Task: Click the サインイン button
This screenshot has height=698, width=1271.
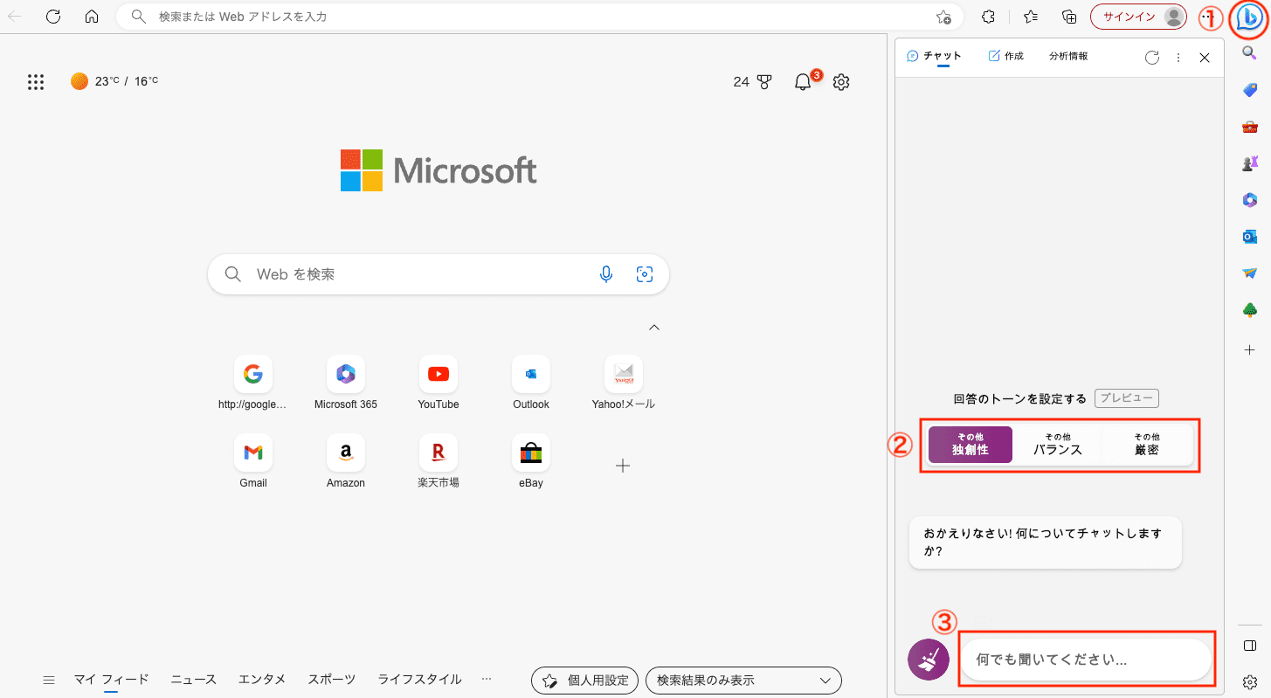Action: [1139, 17]
